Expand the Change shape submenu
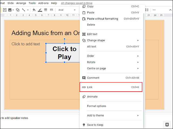 (111, 40)
